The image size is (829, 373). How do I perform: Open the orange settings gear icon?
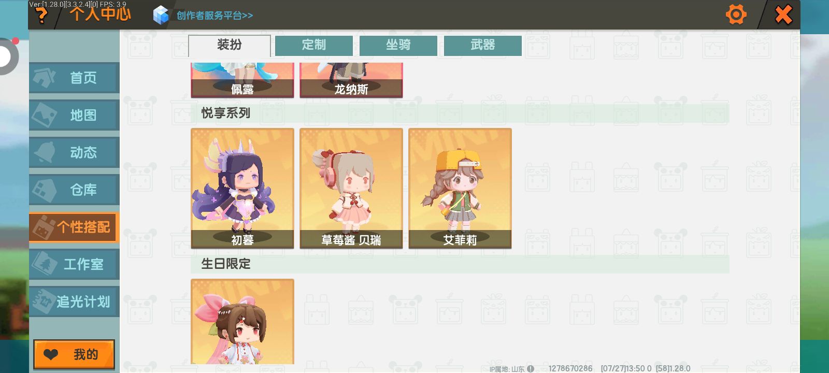click(x=736, y=14)
